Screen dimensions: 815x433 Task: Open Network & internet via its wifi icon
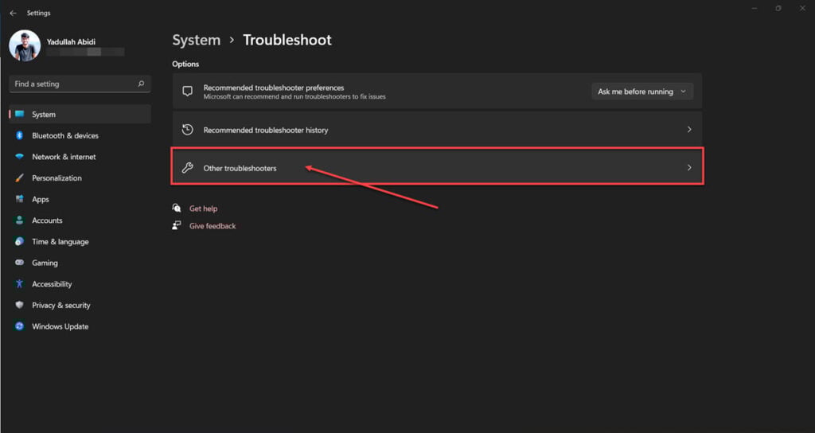tap(19, 157)
